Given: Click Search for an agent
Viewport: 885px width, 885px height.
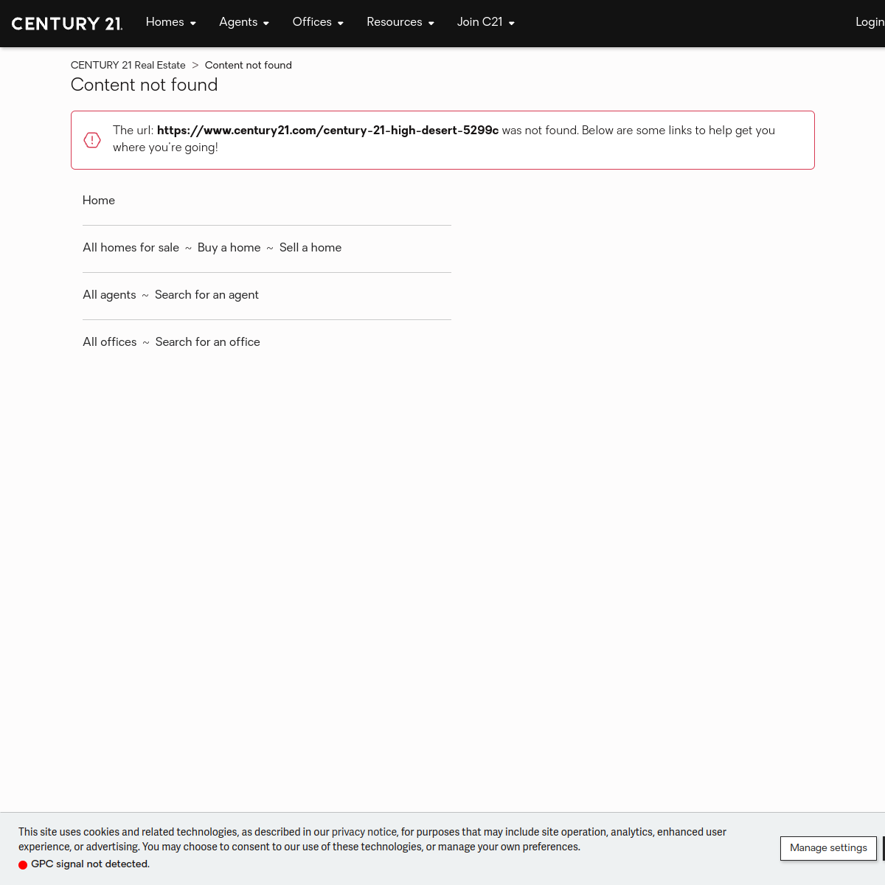Looking at the screenshot, I should point(206,295).
